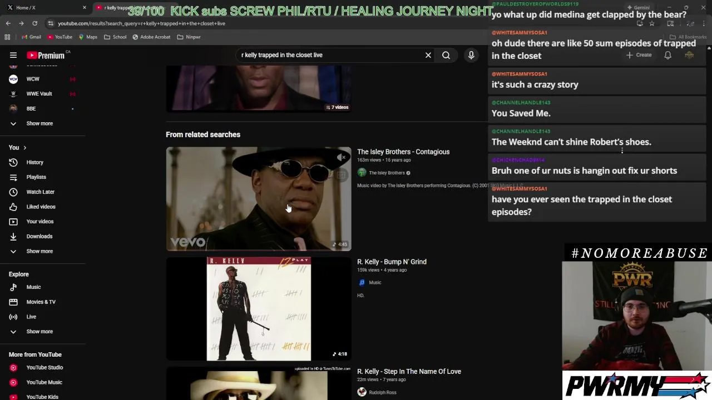Viewport: 712px width, 400px height.
Task: Go to the YouTube Premium home logo
Action: point(46,55)
